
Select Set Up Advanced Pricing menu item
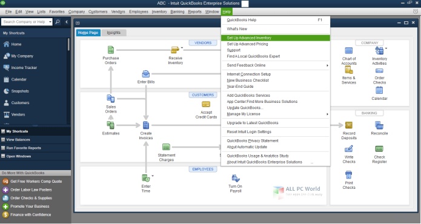point(247,44)
